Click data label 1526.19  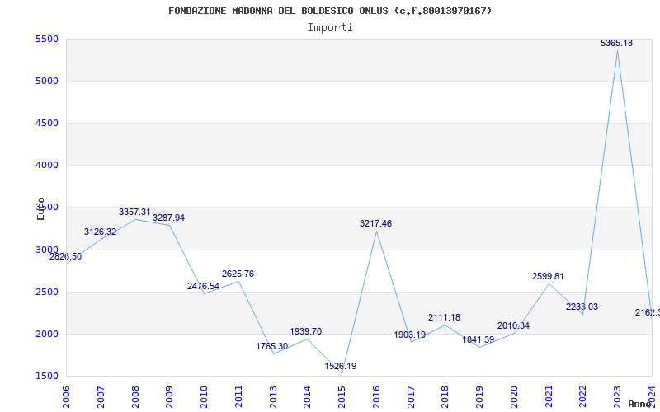coord(340,366)
